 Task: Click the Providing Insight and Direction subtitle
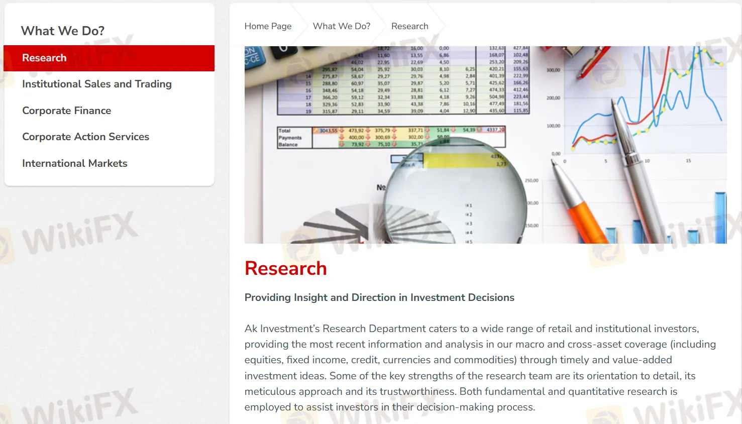tap(379, 298)
